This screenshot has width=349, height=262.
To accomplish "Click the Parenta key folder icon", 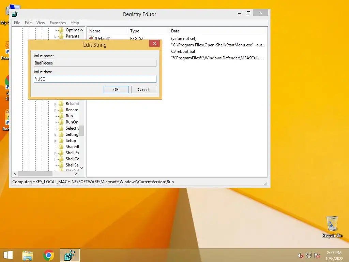I will click(61, 36).
